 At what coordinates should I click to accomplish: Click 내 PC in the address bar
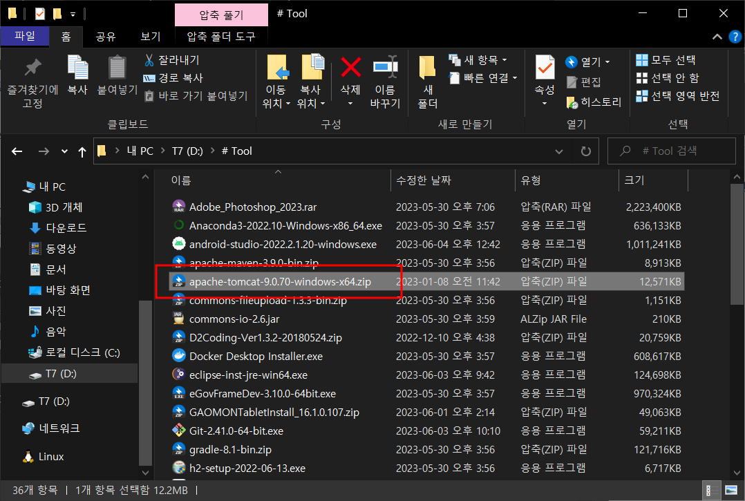tap(140, 151)
